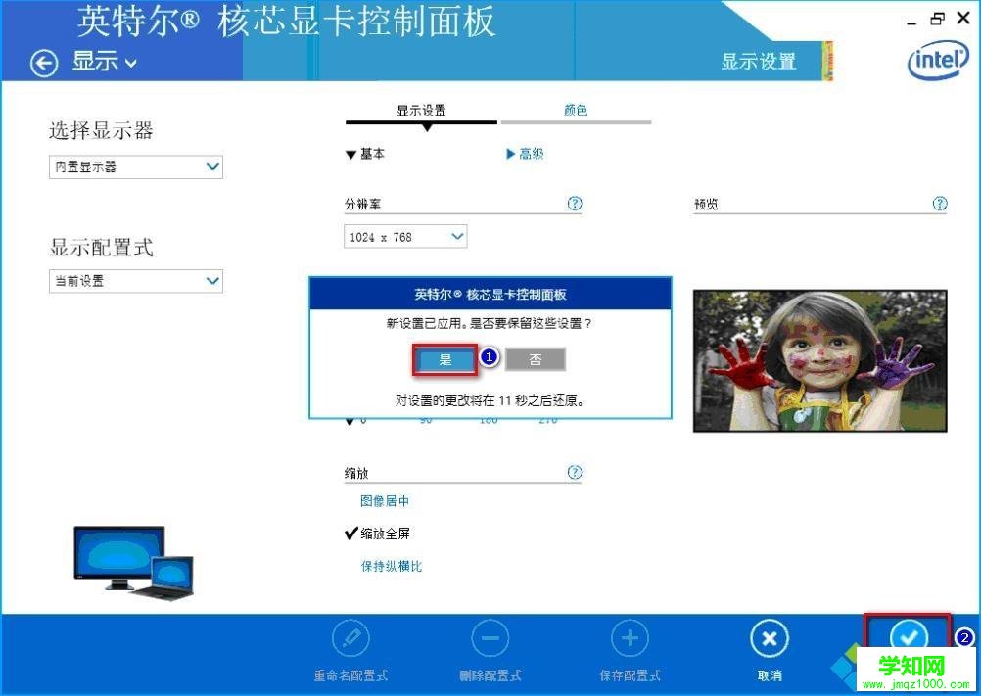Click the help icon next to 预览
The height and width of the screenshot is (696, 981).
(940, 204)
